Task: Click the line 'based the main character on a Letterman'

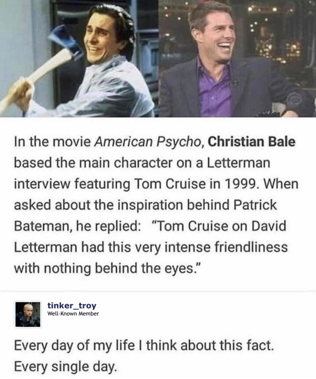Action: pyautogui.click(x=142, y=163)
